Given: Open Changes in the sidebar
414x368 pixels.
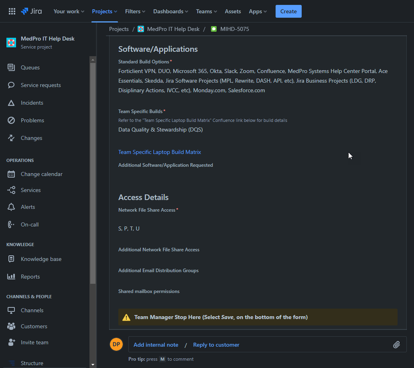Looking at the screenshot, I should 31,138.
